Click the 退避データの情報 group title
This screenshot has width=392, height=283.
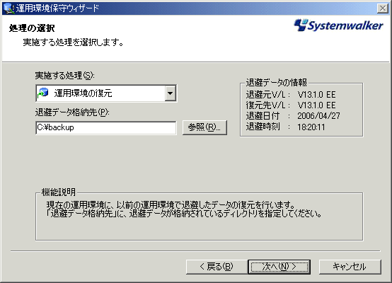tap(276, 82)
